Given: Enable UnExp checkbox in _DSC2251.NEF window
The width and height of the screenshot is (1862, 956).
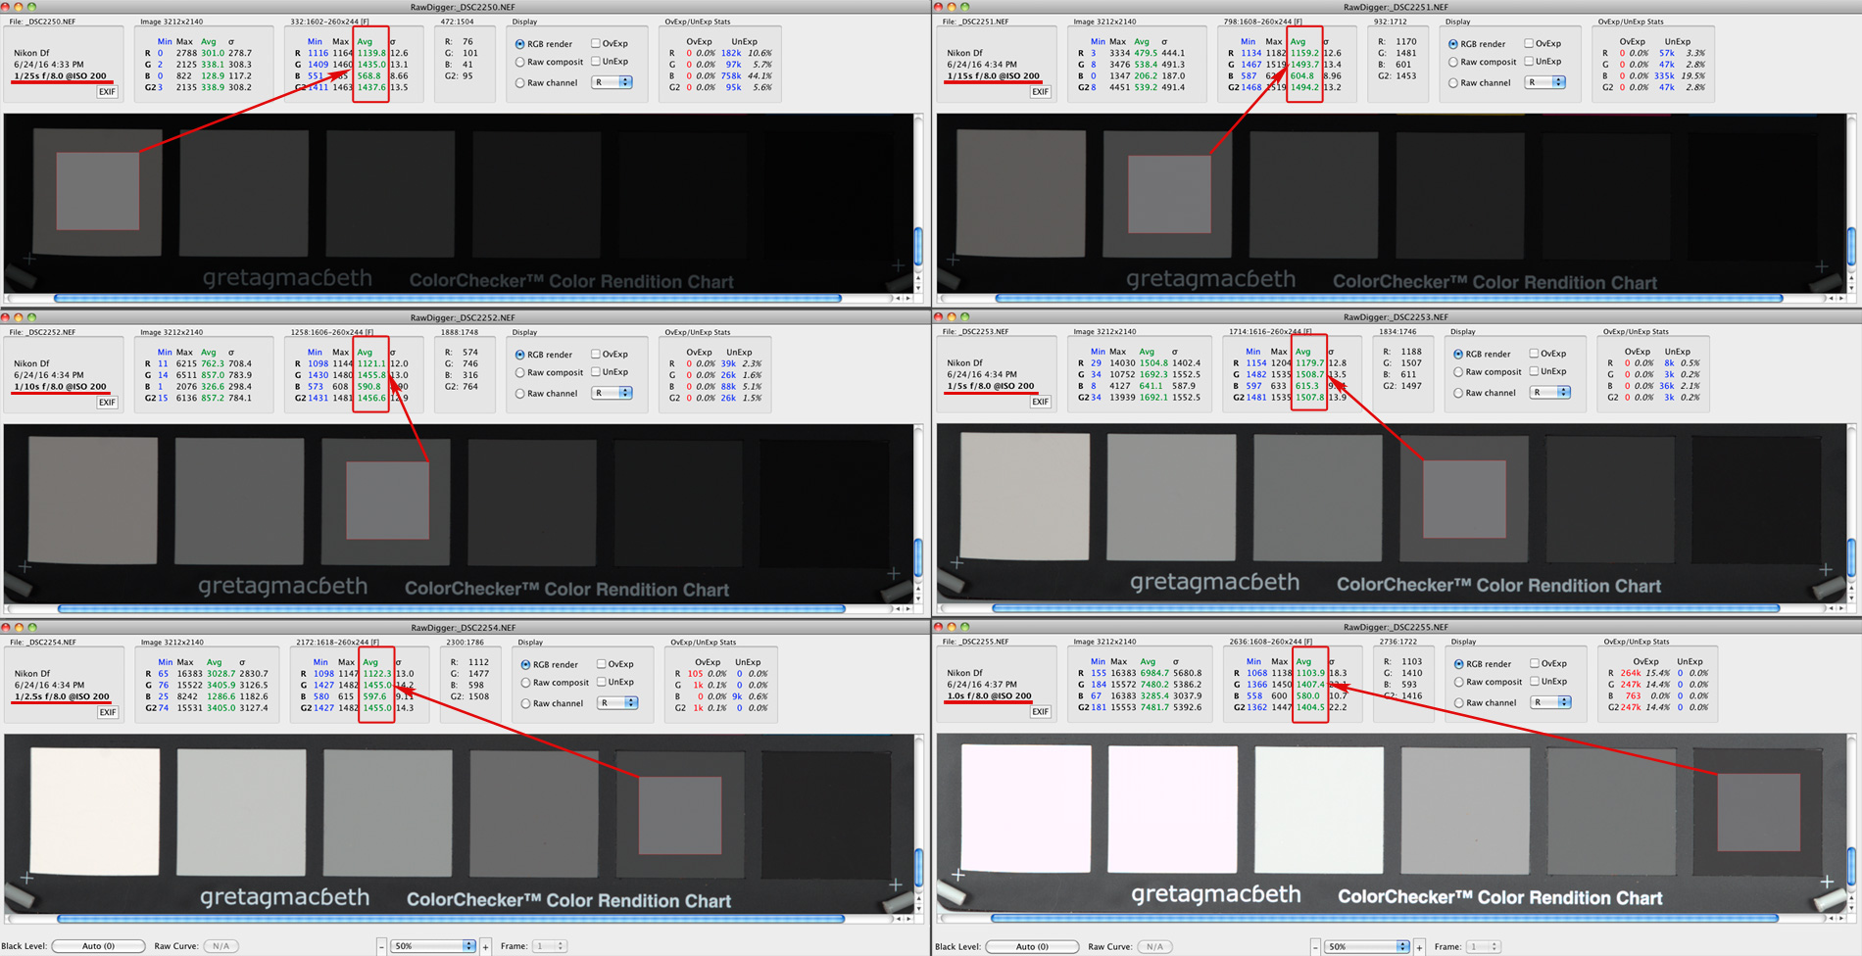Looking at the screenshot, I should point(1529,62).
